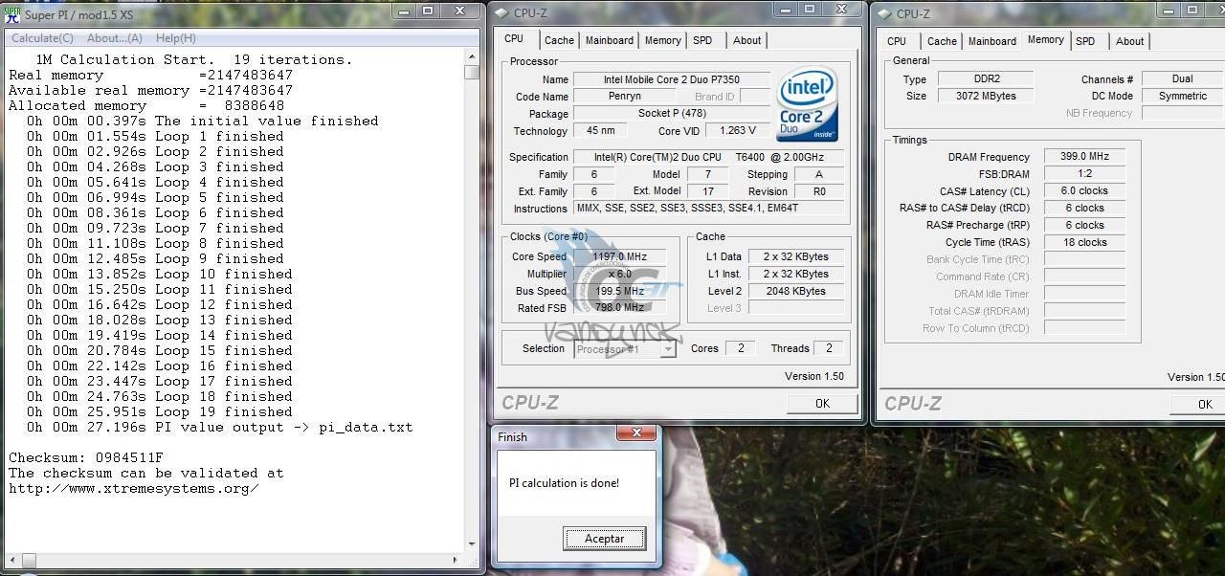
Task: Click the middle CPU-Z window title icon
Action: 501,12
